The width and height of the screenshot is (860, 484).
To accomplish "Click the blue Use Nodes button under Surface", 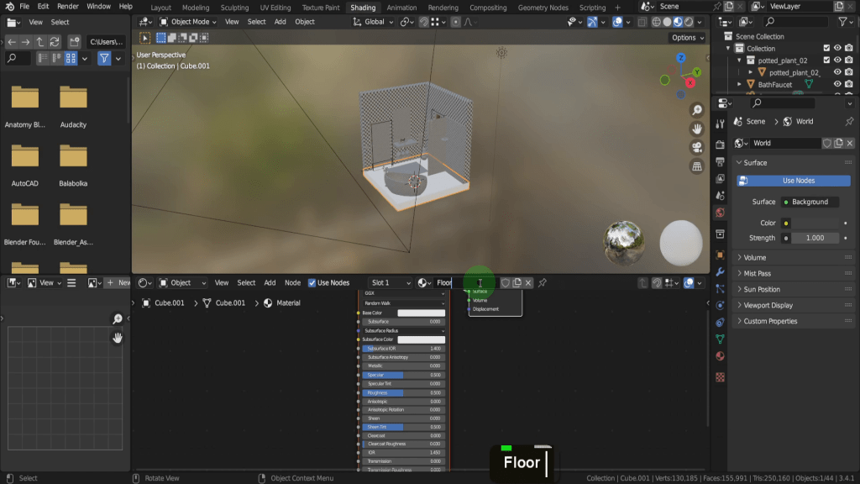I will 794,181.
